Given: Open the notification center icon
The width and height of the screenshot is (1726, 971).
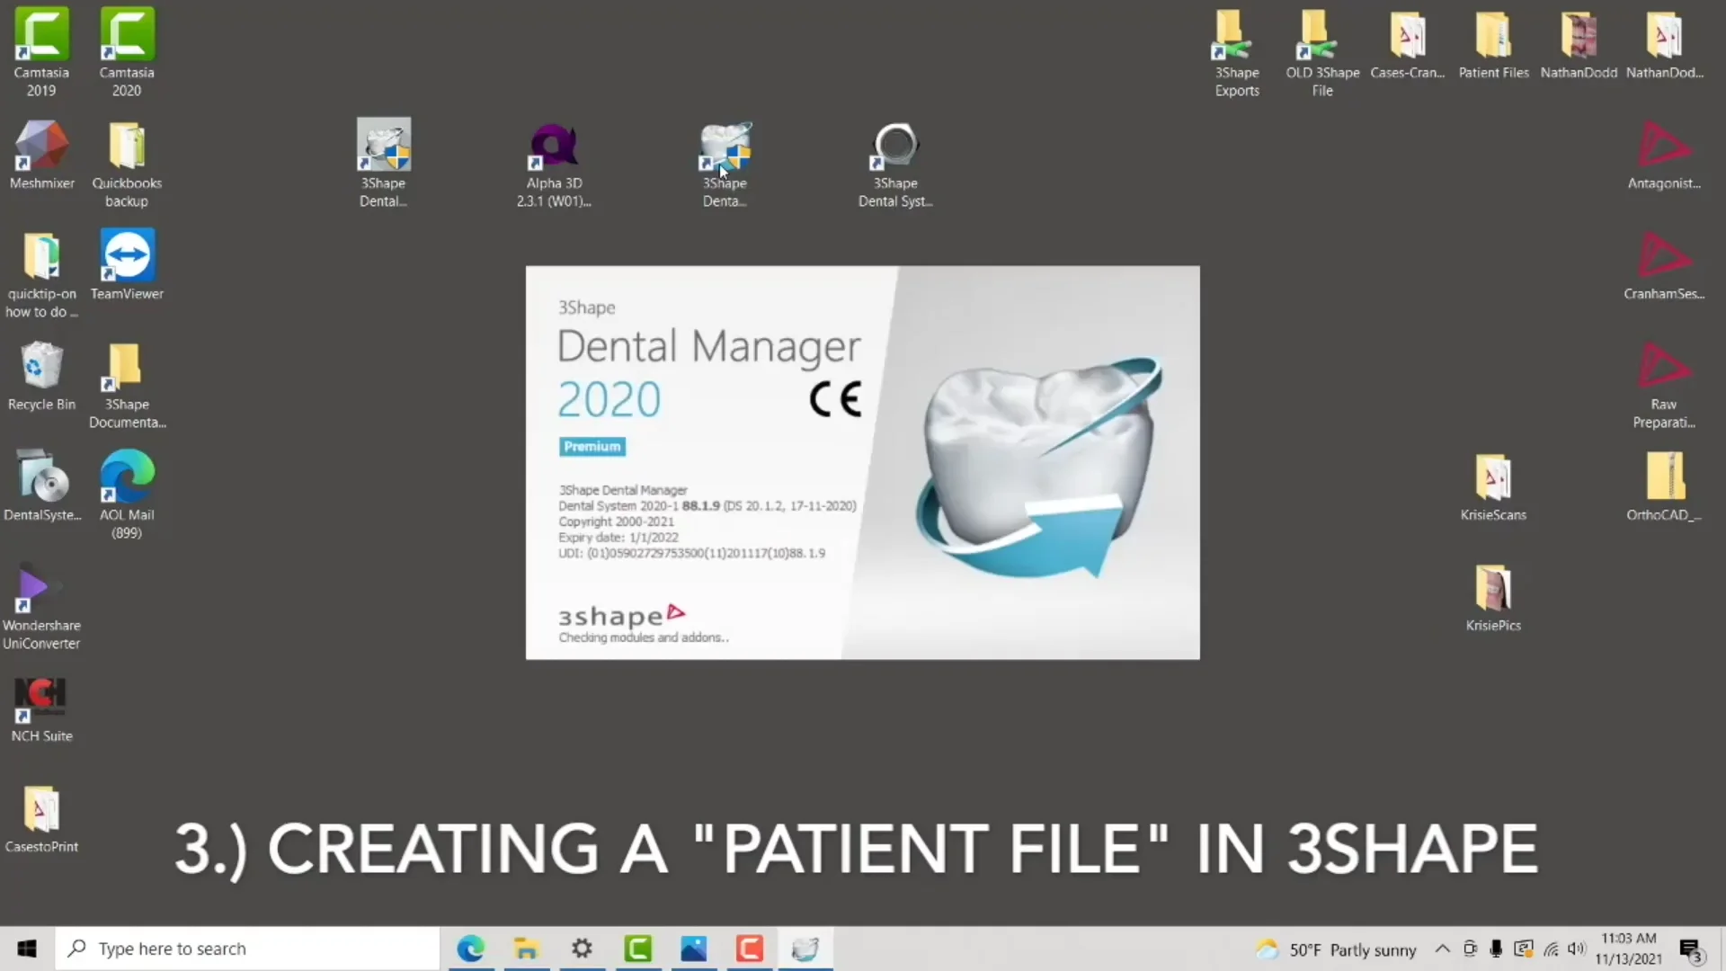Looking at the screenshot, I should (x=1691, y=949).
